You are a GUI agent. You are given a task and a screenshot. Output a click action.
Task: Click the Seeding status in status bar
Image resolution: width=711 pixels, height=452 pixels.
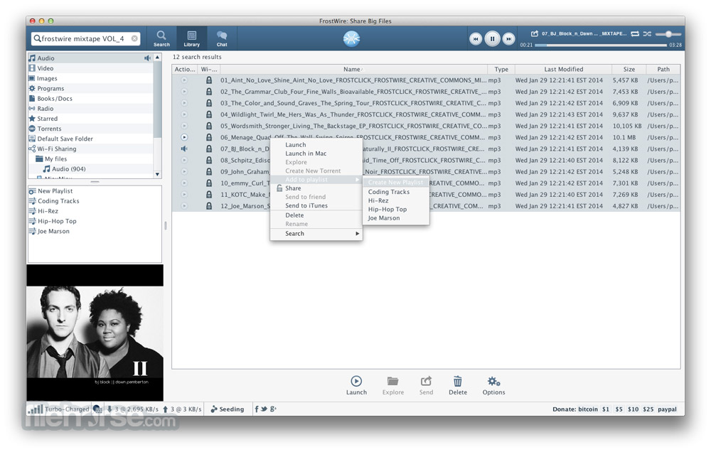pos(228,409)
